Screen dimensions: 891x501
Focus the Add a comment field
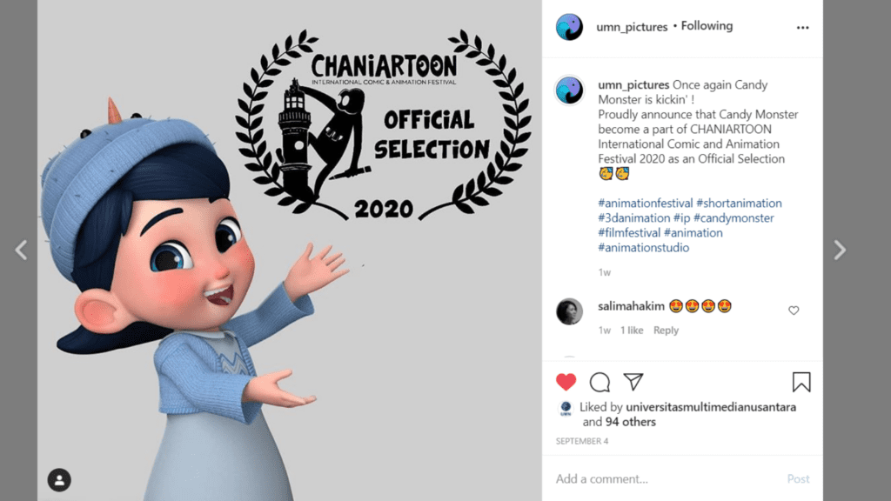point(665,479)
